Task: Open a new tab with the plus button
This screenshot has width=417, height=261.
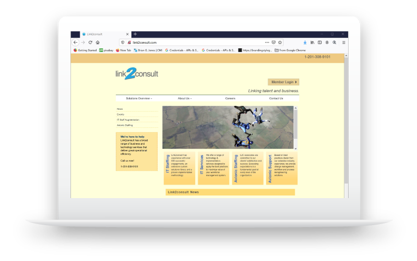Action: [136, 34]
